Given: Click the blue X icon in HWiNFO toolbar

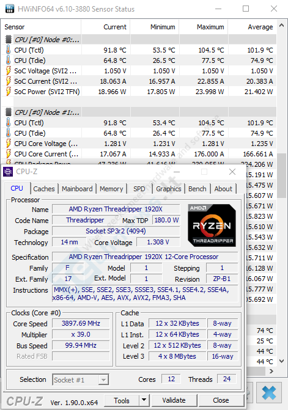Looking at the screenshot, I should pyautogui.click(x=268, y=393).
